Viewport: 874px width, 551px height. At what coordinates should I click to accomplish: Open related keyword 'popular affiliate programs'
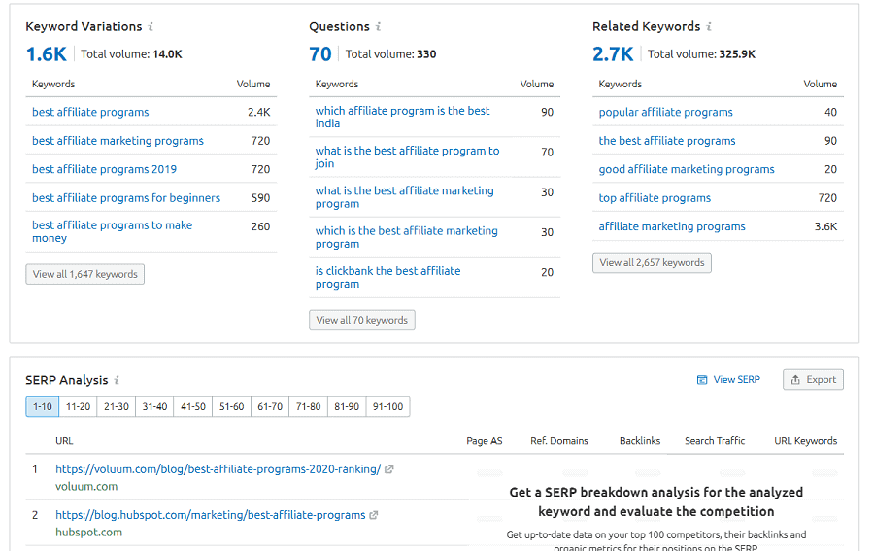(x=665, y=112)
